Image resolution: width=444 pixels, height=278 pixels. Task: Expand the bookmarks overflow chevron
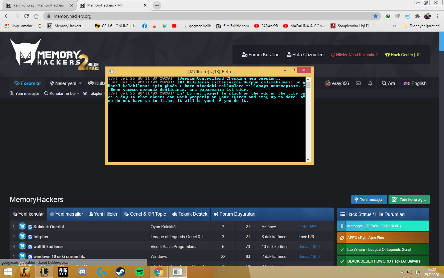pyautogui.click(x=395, y=26)
